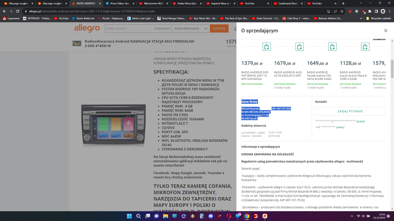Open the Logowanie bookmark

point(11,18)
